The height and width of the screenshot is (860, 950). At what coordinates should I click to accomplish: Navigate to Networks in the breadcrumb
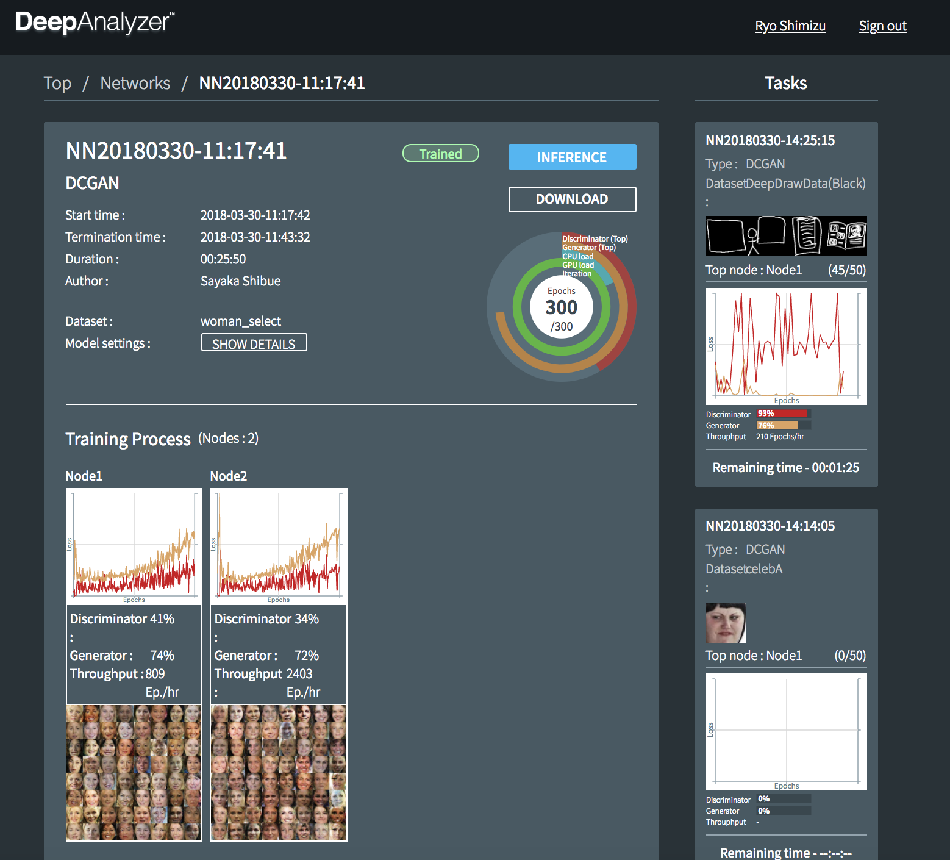135,84
